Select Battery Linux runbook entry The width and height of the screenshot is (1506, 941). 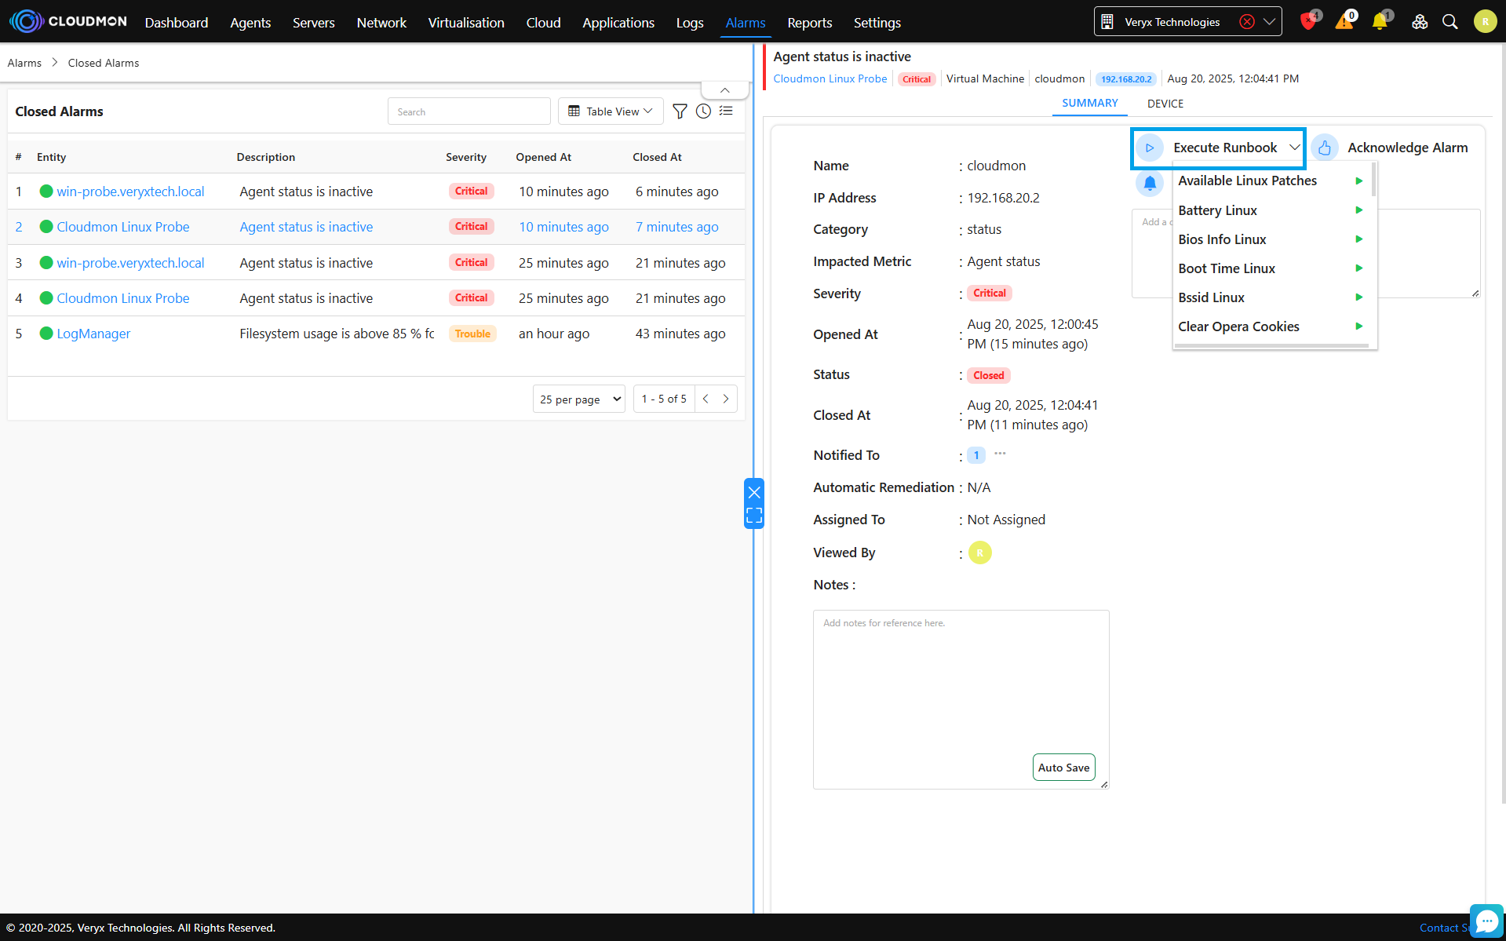1217,210
